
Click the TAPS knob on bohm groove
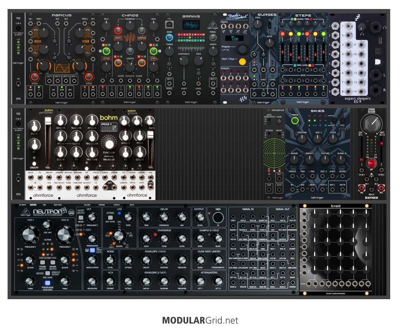(150, 121)
